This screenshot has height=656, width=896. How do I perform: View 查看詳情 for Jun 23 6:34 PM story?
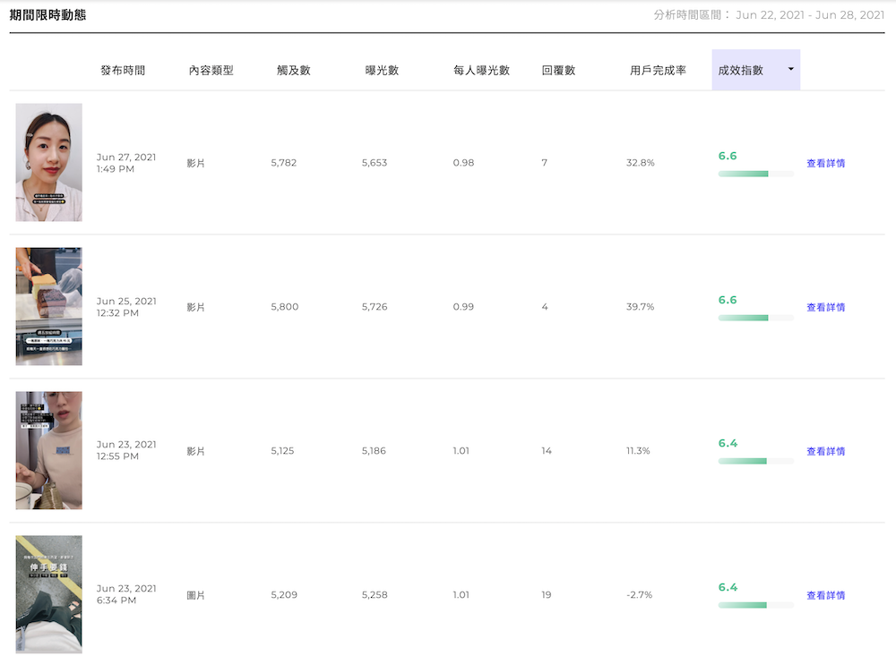[x=825, y=595]
